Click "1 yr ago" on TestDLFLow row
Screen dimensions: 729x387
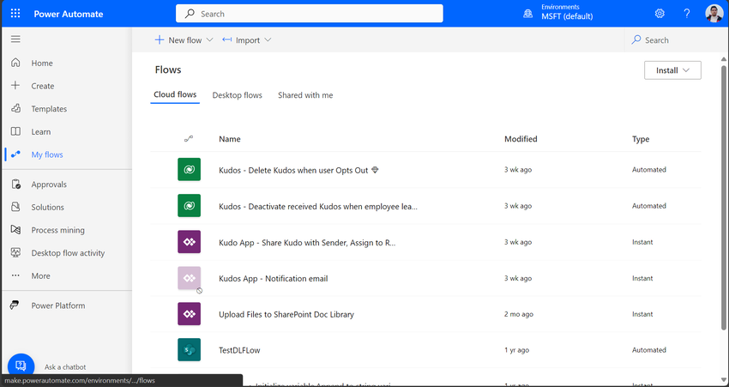[x=516, y=350]
